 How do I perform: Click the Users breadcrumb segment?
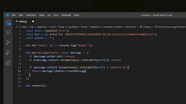pyautogui.click(x=24, y=27)
